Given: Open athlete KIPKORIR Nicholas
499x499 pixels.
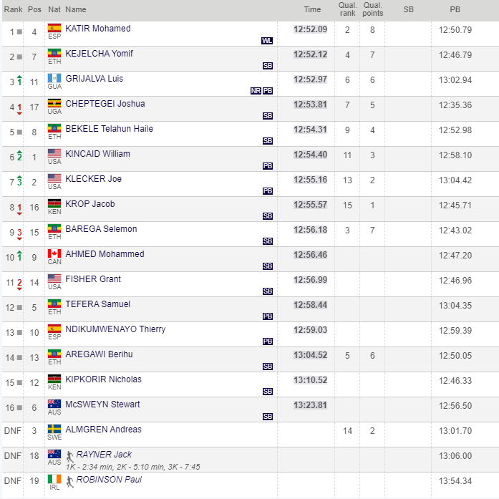Looking at the screenshot, I should (x=103, y=379).
